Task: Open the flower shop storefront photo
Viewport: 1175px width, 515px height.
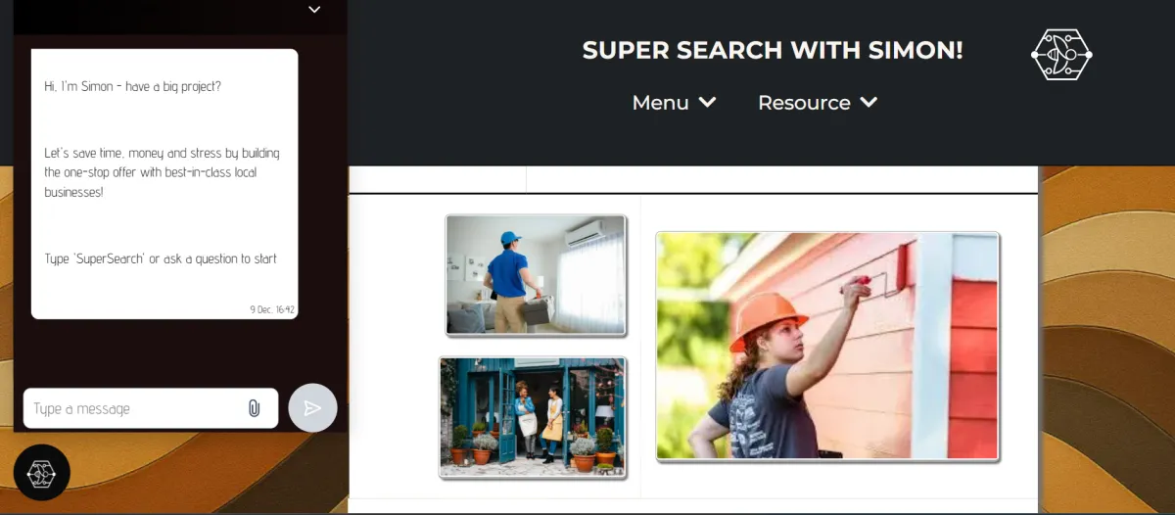Action: tap(533, 417)
